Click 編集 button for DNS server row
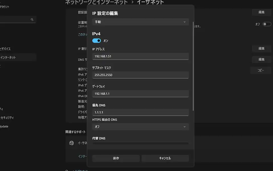The image size is (273, 171). click(261, 59)
